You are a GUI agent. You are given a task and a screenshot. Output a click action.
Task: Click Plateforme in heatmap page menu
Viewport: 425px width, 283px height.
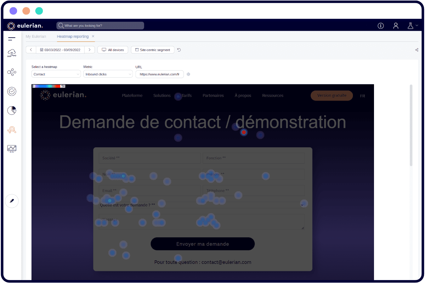click(132, 96)
